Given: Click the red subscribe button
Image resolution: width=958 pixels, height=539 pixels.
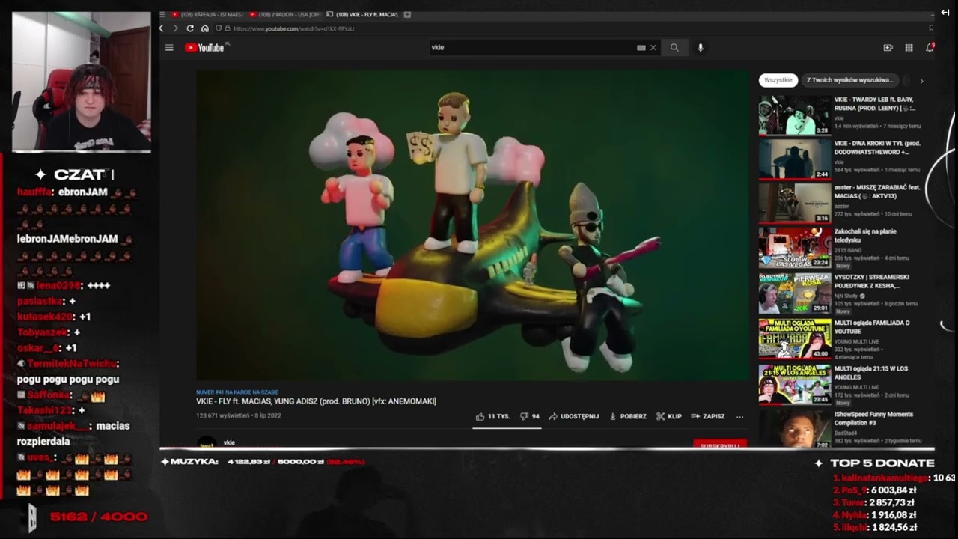Looking at the screenshot, I should point(720,444).
